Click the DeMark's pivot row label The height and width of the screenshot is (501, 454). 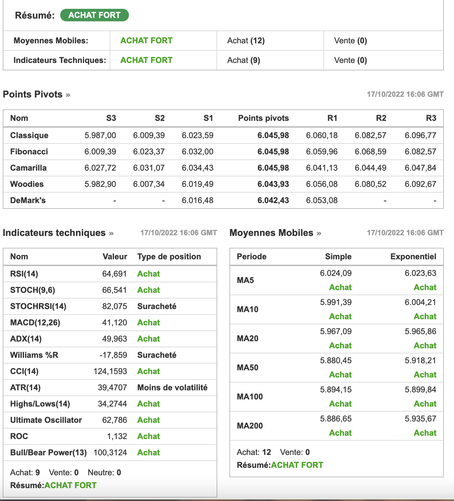click(28, 200)
